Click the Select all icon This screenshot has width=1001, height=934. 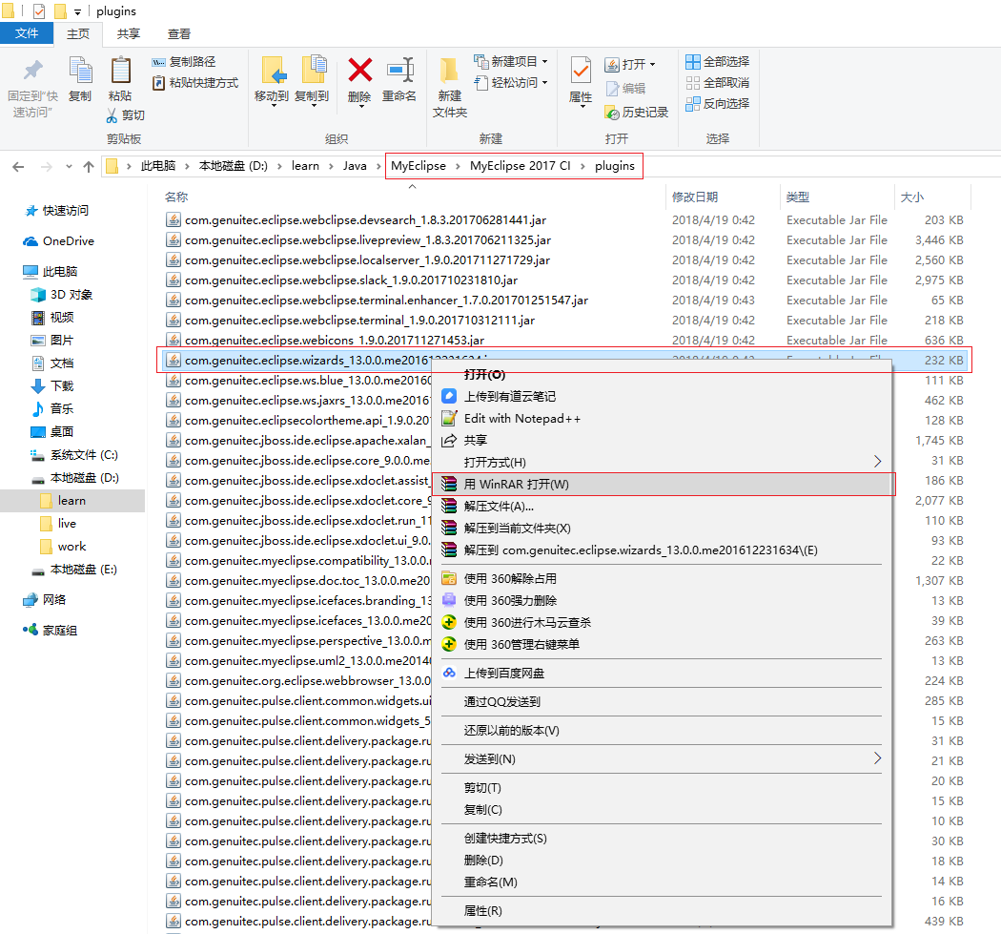tap(693, 62)
